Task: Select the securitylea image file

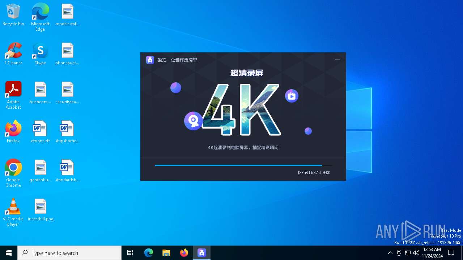Action: [x=67, y=93]
